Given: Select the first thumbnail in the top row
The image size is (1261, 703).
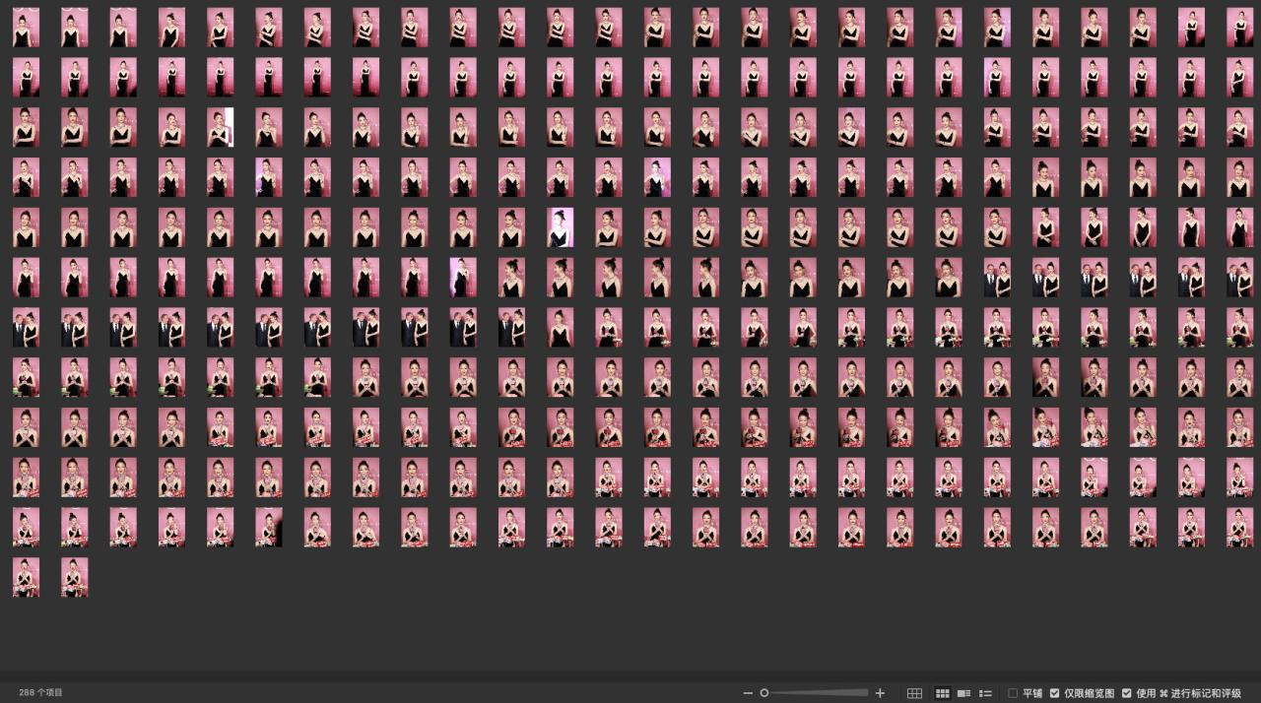Looking at the screenshot, I should click(x=26, y=28).
